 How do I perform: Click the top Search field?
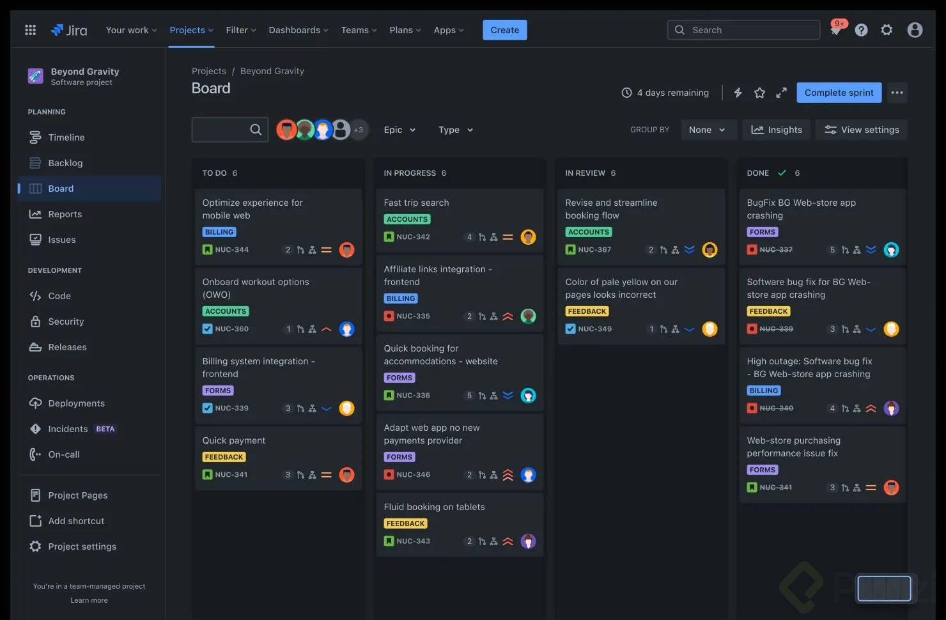point(743,30)
